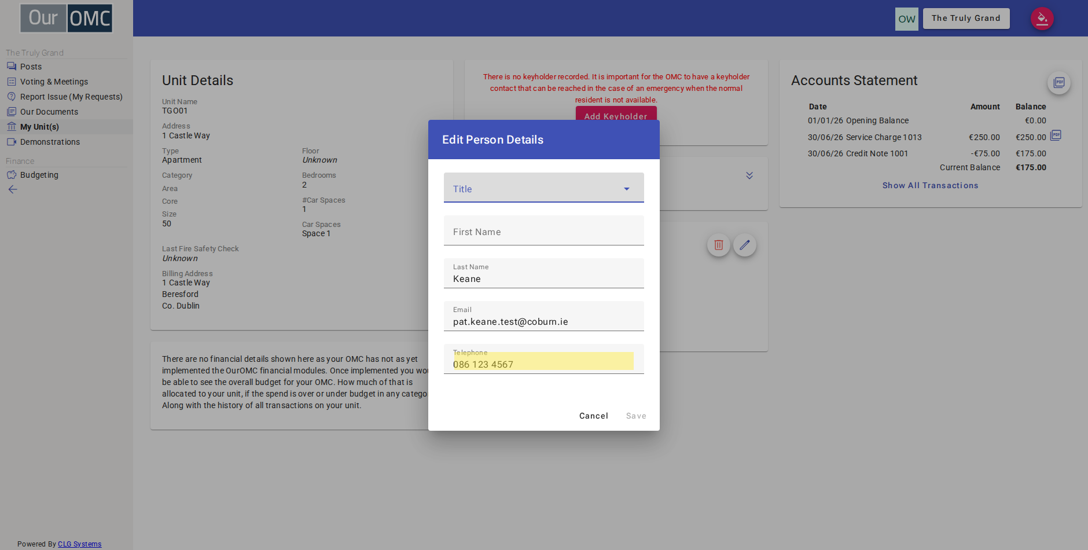The width and height of the screenshot is (1088, 550).
Task: Click the OurOMC logo
Action: pyautogui.click(x=67, y=18)
